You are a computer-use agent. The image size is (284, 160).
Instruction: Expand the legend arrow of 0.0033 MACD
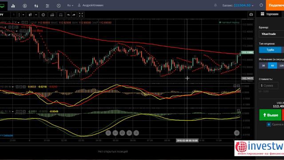tap(13, 87)
